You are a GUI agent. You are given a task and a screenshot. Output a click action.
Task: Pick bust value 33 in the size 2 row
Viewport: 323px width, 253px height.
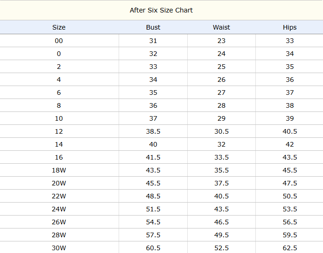point(153,67)
